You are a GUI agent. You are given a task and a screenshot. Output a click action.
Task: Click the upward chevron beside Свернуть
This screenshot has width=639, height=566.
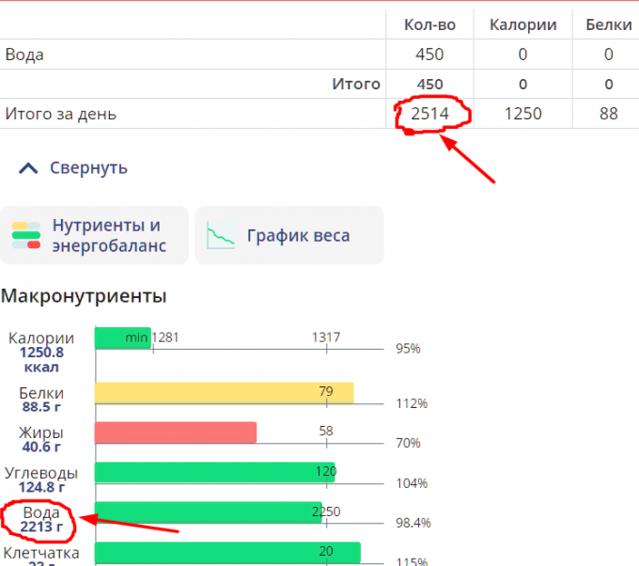29,168
